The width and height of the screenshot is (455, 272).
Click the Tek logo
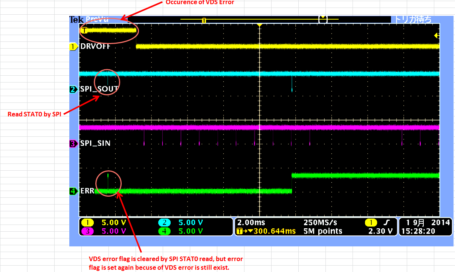tap(76, 20)
